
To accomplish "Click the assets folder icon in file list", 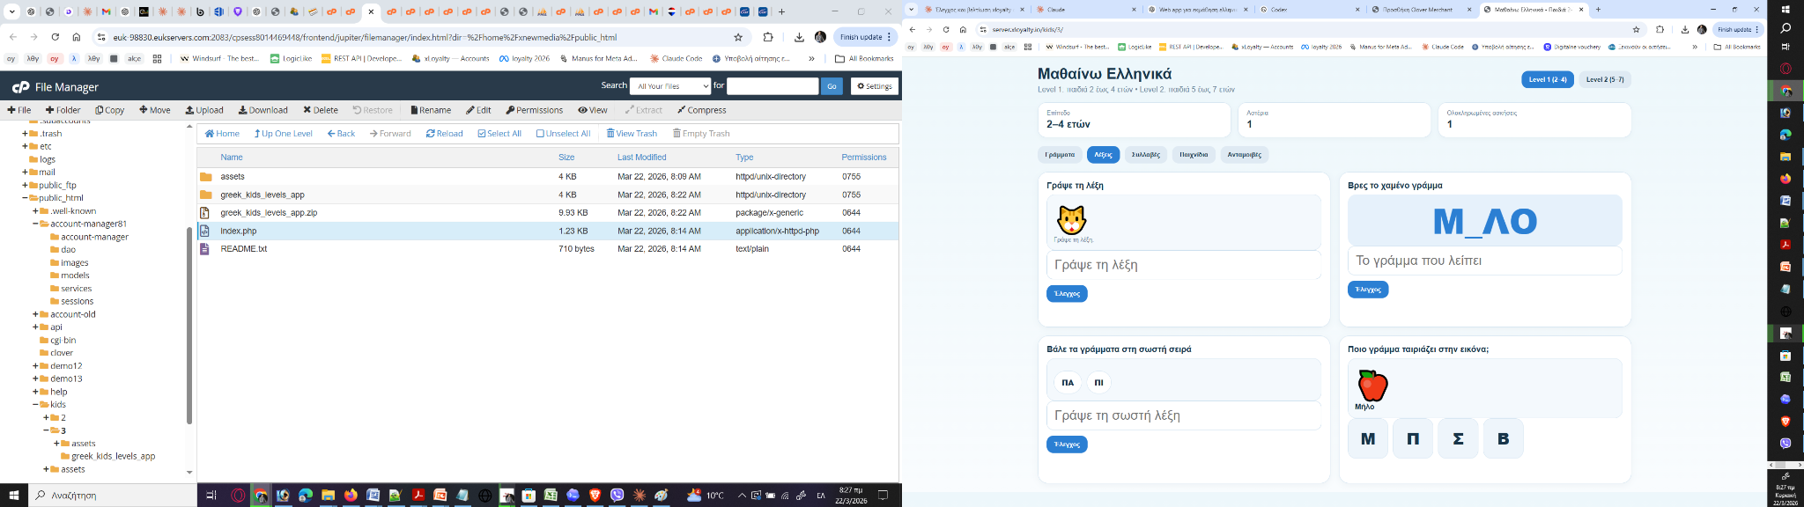I will point(205,177).
